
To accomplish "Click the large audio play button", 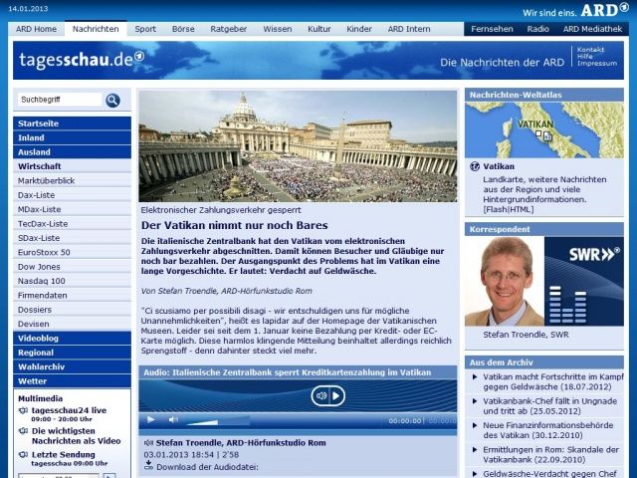I will click(x=328, y=396).
